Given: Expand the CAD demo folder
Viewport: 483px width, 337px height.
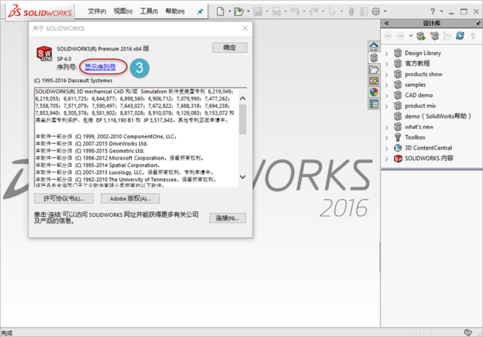Looking at the screenshot, I should coord(387,95).
